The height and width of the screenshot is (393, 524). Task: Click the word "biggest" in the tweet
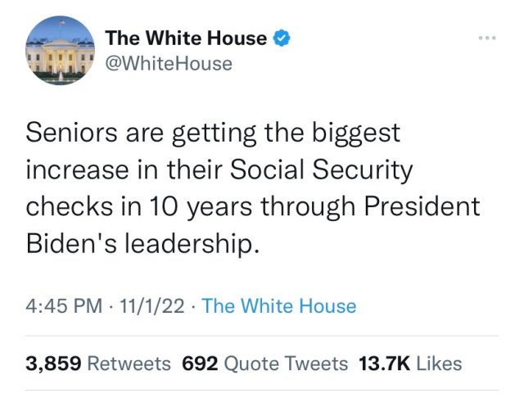(358, 132)
